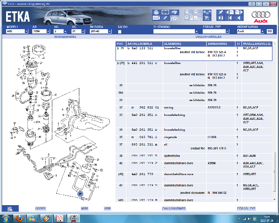Click scrollbar down arrow of parts list

pyautogui.click(x=275, y=199)
